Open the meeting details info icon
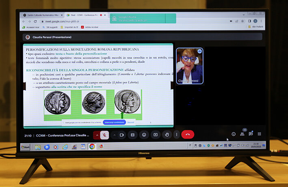 coord(234,134)
